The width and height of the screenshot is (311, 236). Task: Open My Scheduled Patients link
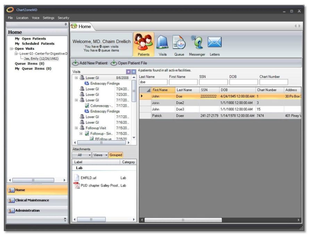tap(34, 44)
